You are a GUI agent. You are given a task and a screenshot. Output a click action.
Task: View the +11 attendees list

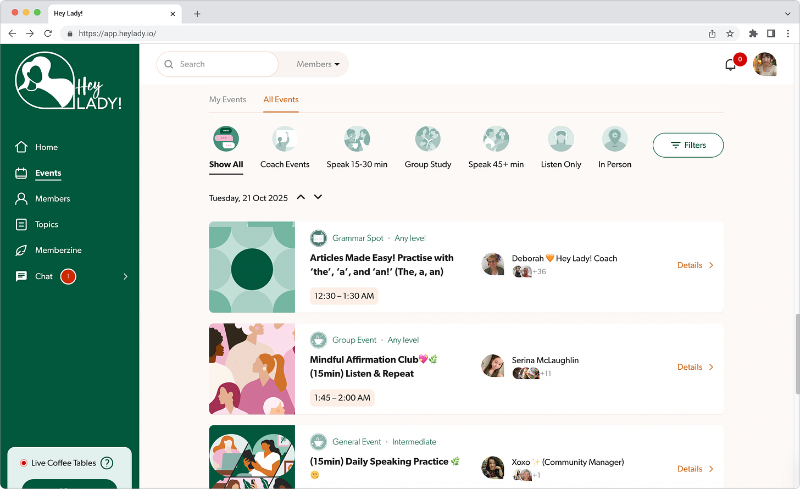(532, 374)
